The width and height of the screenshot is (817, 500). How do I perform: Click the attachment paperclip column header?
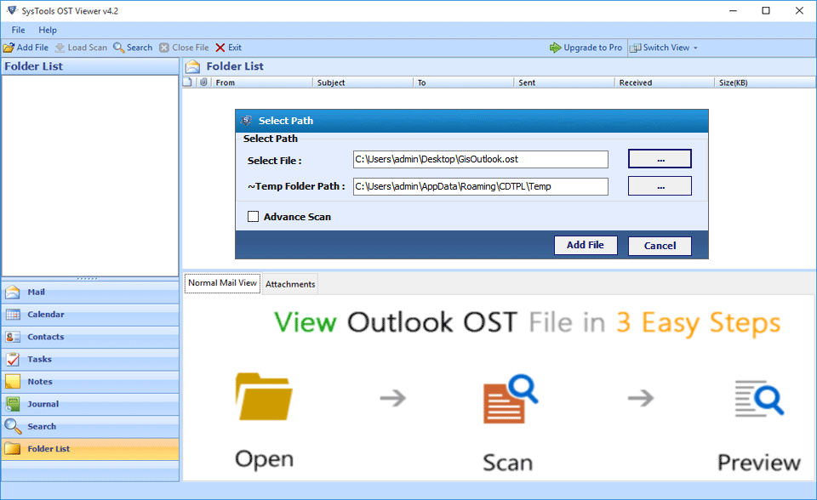point(203,82)
